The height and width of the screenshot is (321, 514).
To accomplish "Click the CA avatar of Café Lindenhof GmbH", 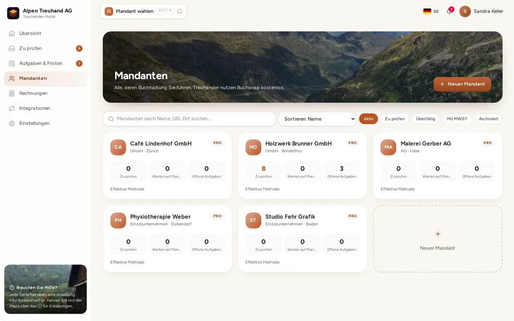I will [118, 147].
